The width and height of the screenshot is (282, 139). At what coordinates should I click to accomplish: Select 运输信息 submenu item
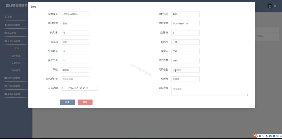(16, 63)
